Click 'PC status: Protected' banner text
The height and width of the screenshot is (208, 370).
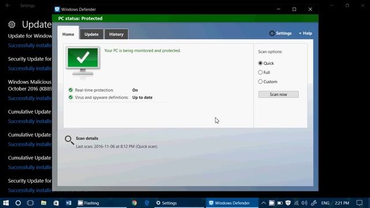coord(80,18)
